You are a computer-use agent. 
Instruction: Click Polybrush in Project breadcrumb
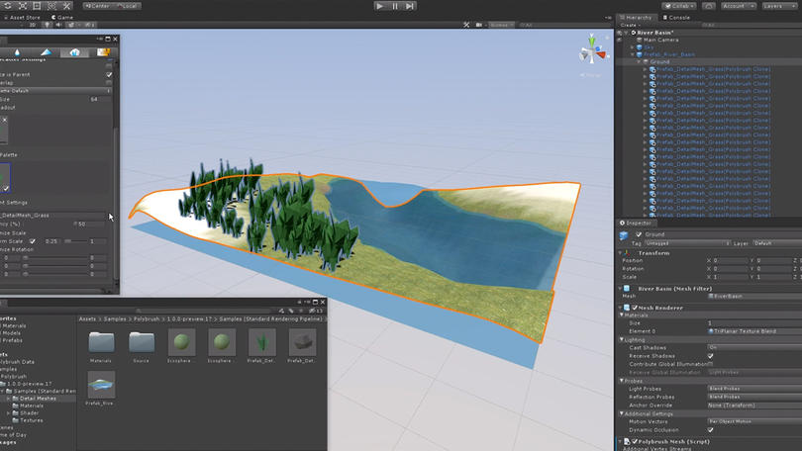pyautogui.click(x=147, y=319)
